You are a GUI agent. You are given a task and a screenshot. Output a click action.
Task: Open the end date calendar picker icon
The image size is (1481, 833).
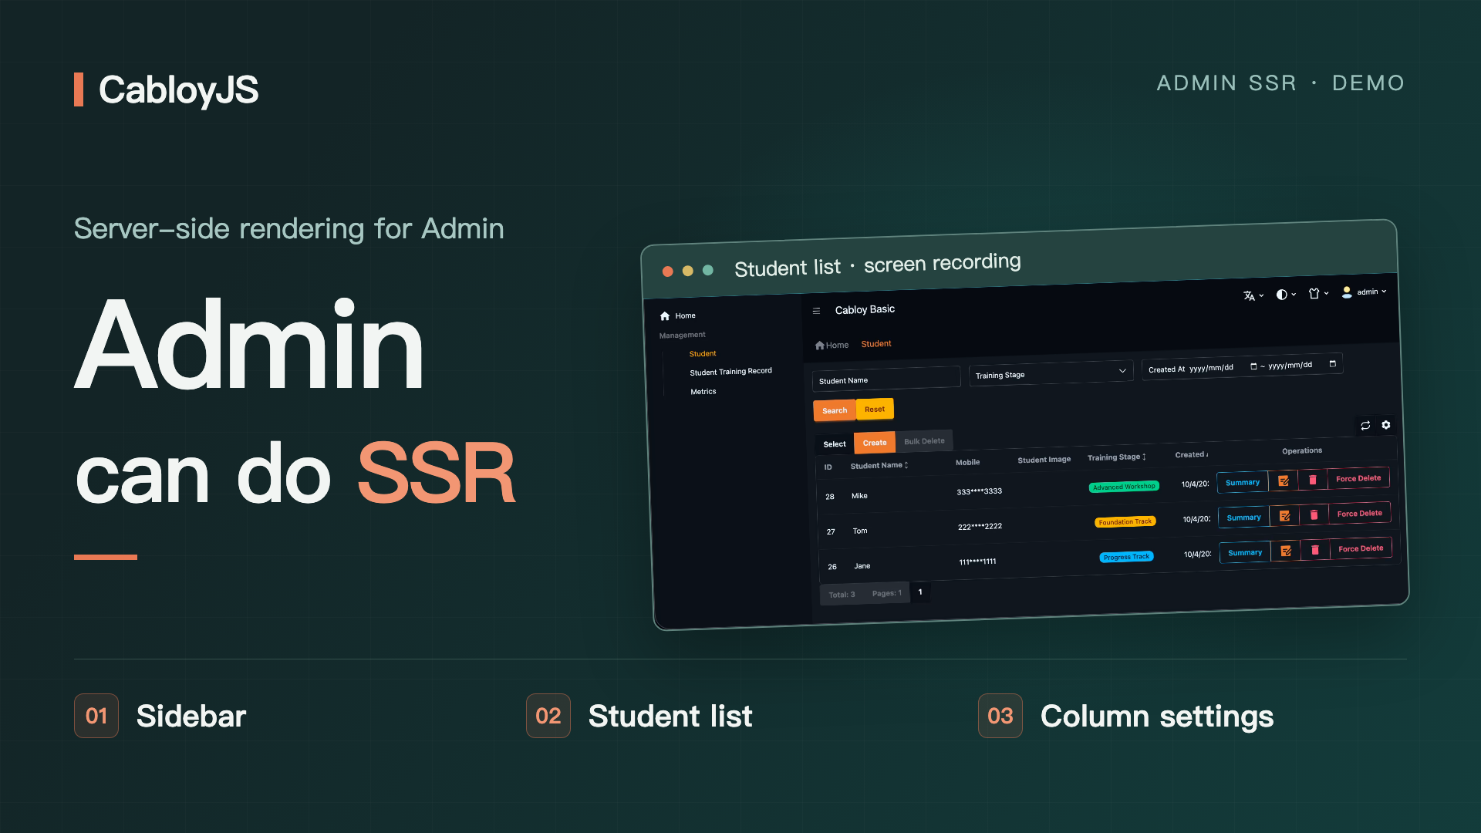coord(1333,364)
